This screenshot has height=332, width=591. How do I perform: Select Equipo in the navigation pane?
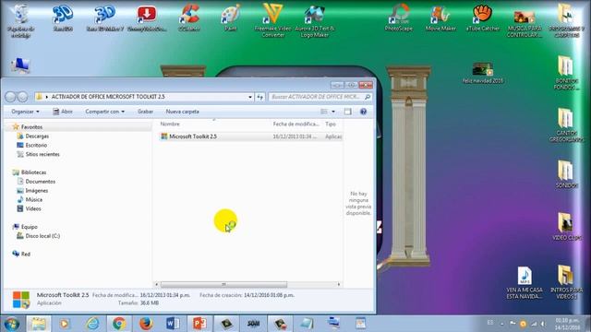pyautogui.click(x=29, y=227)
